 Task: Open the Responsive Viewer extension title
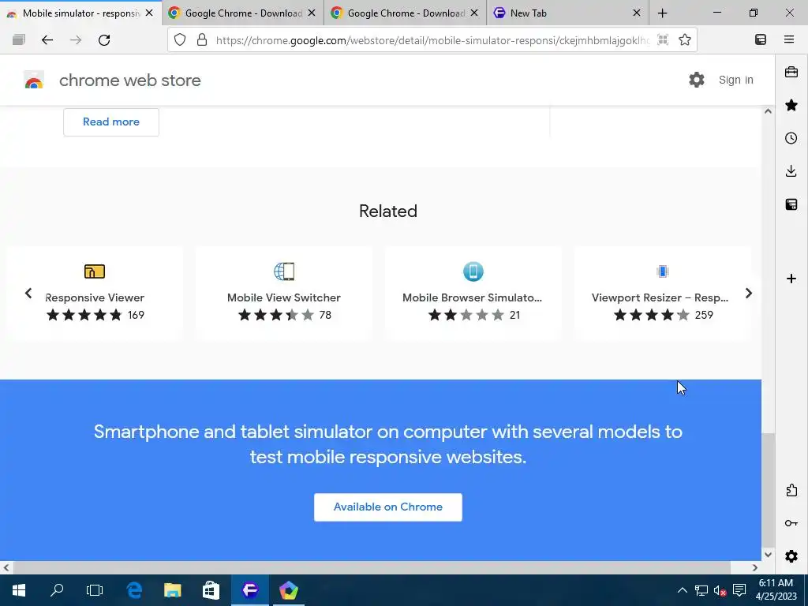pyautogui.click(x=95, y=297)
